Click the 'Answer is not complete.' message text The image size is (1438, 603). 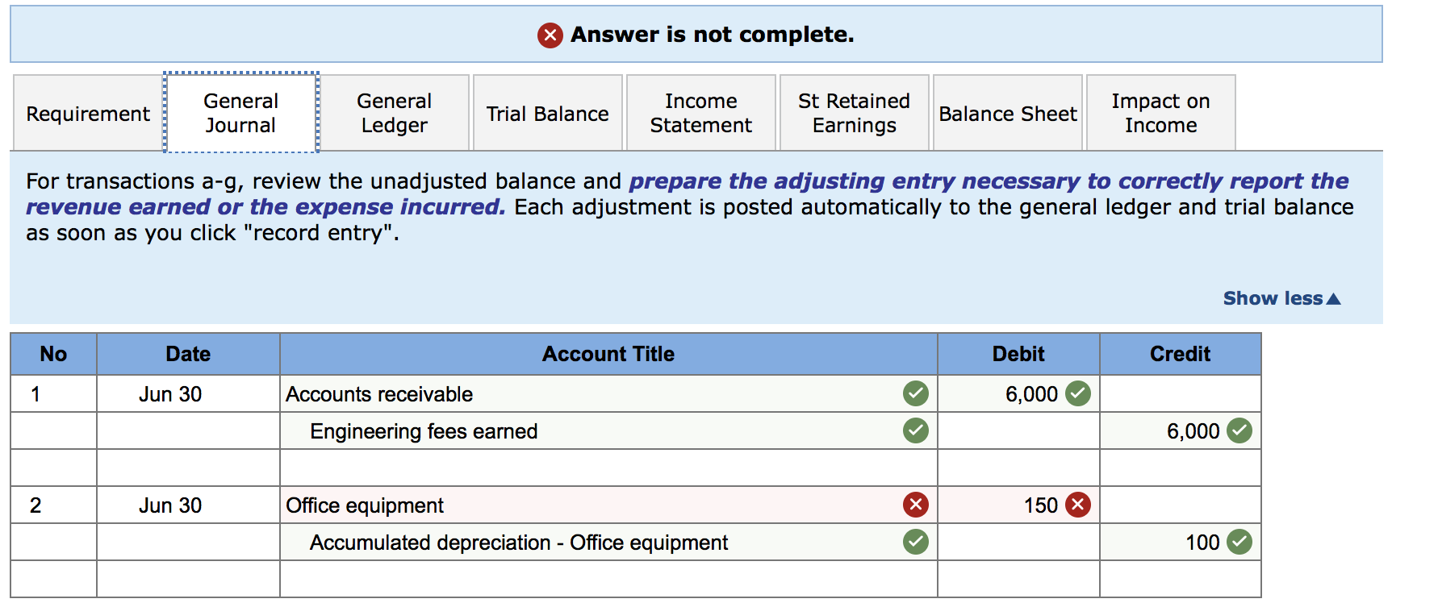[x=712, y=35]
